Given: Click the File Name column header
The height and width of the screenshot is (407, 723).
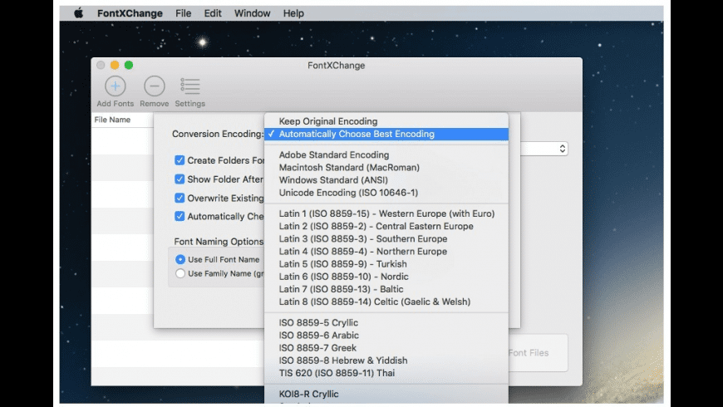Looking at the screenshot, I should click(x=122, y=120).
